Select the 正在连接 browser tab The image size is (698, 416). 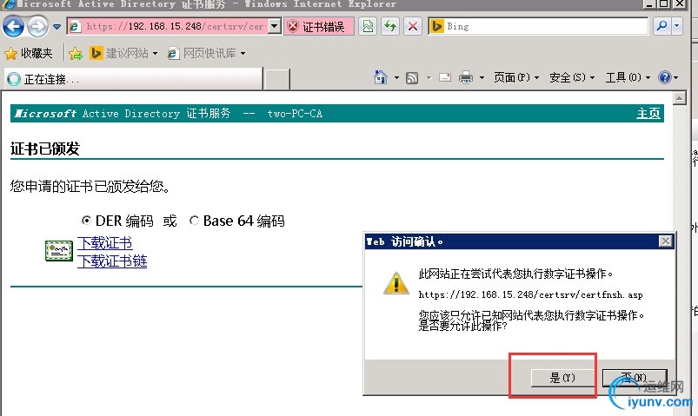point(134,79)
